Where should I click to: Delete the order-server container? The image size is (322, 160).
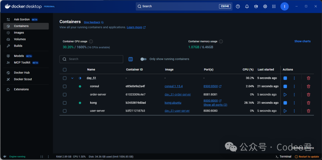[309, 95]
